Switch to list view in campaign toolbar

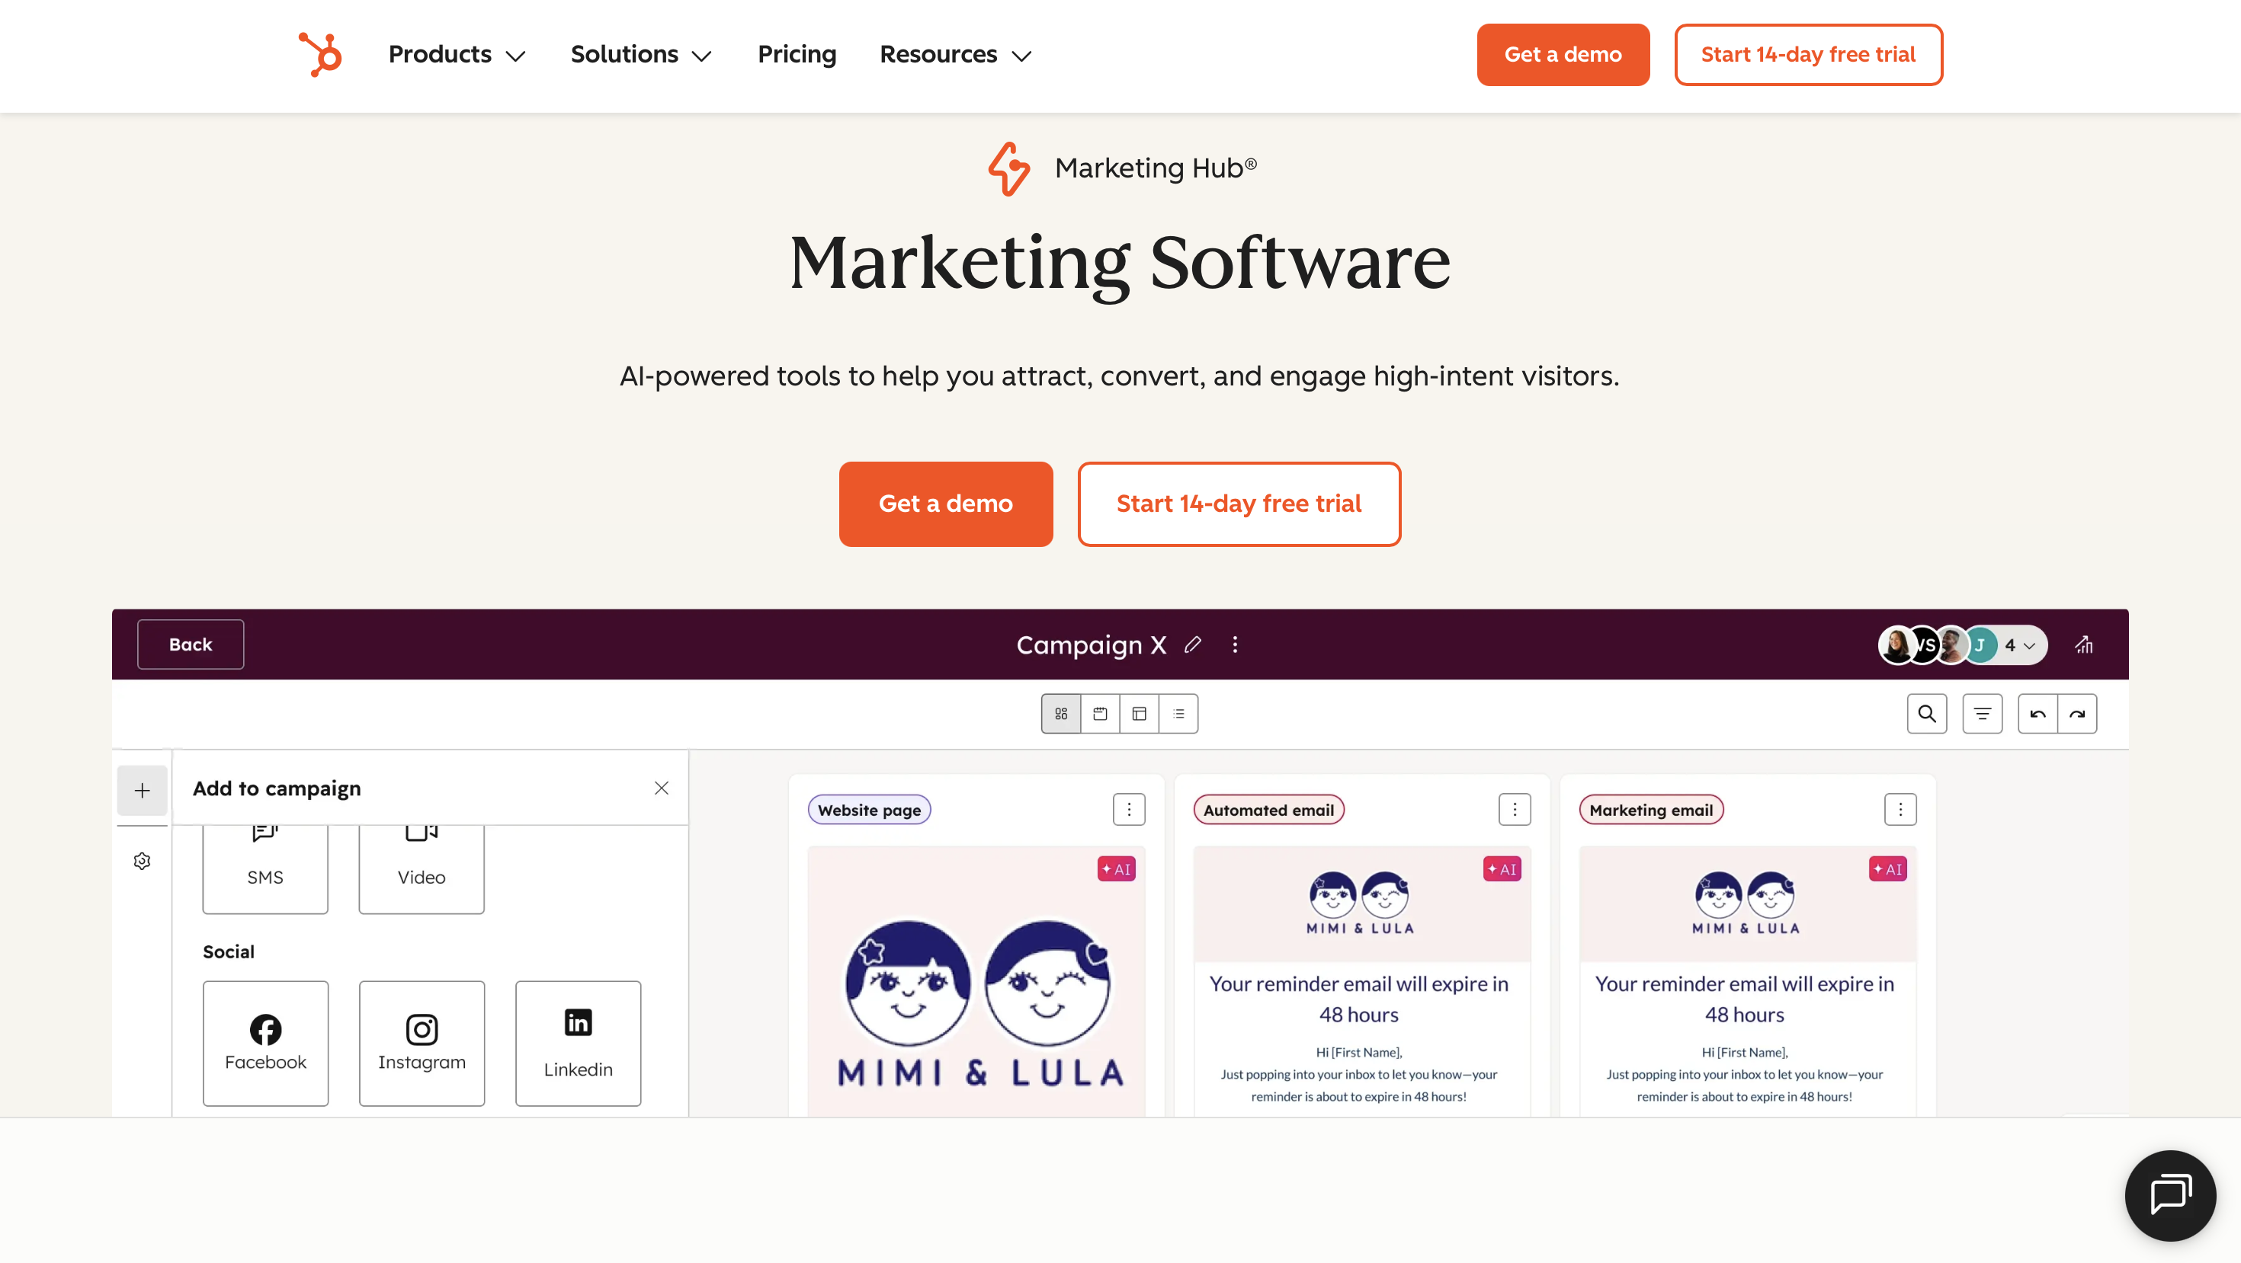[x=1178, y=714]
